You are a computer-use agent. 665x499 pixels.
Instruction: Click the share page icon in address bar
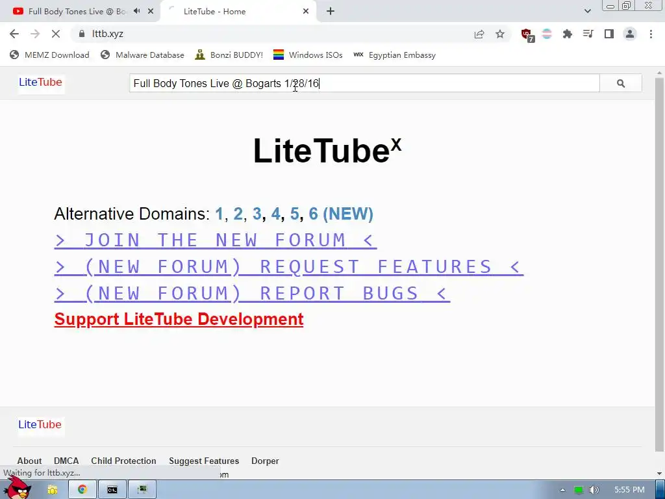[479, 34]
